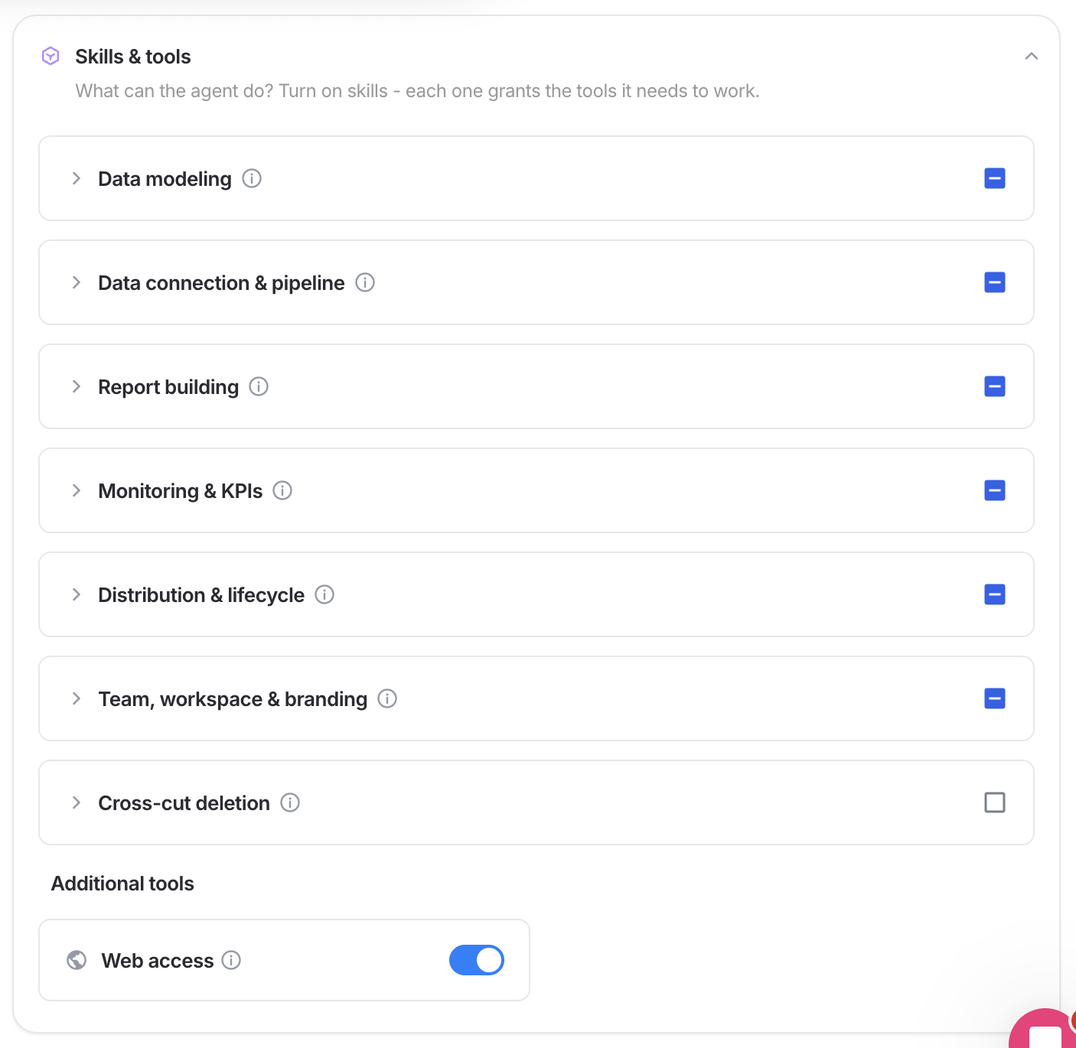Toggle the Report building checkbox
This screenshot has height=1048, width=1076.
(995, 386)
